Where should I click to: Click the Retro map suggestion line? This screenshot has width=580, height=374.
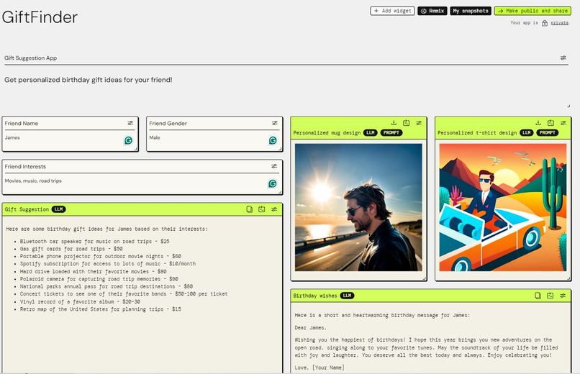(x=100, y=309)
